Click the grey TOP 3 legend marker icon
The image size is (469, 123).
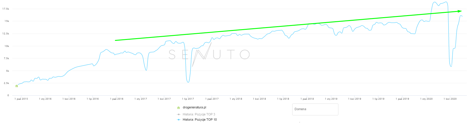coord(179,114)
